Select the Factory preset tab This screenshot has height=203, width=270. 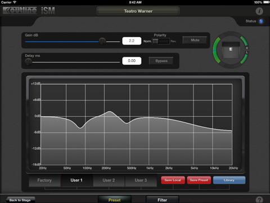pos(44,180)
